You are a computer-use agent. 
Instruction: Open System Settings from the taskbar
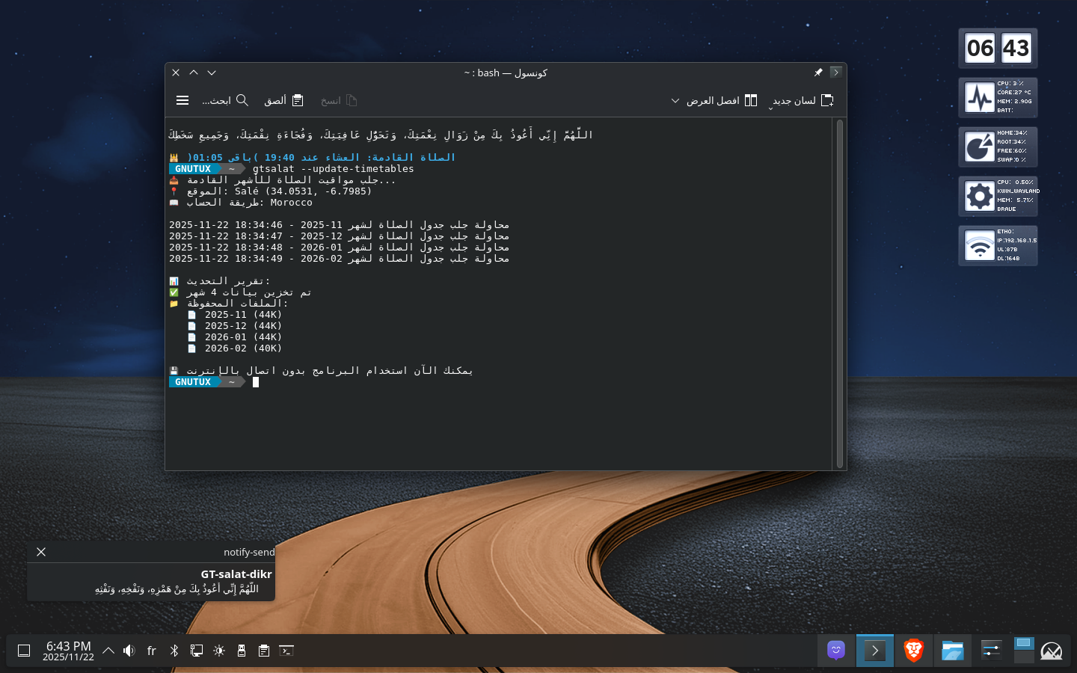(991, 651)
